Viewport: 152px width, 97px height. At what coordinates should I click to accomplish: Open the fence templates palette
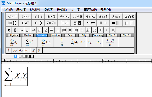(12, 23)
